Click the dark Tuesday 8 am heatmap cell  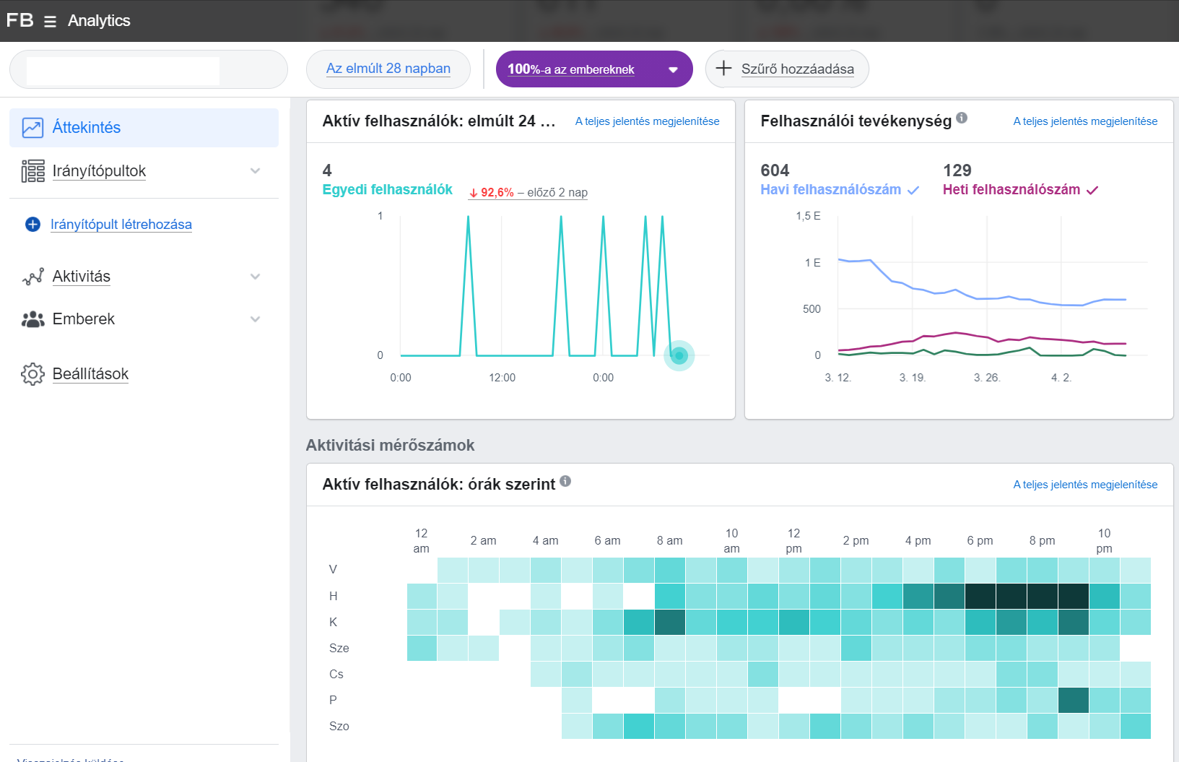670,623
